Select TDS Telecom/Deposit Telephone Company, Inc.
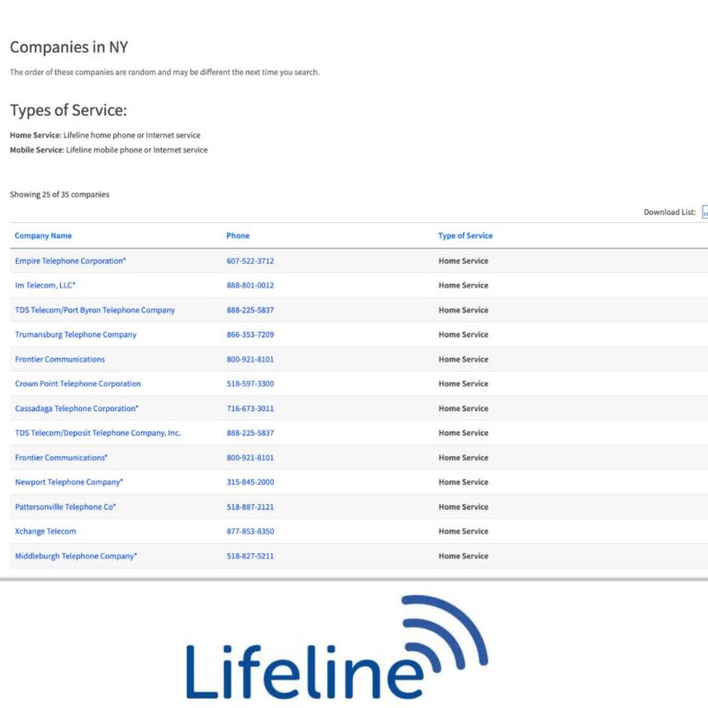Viewport: 708px width, 708px height. (x=98, y=433)
